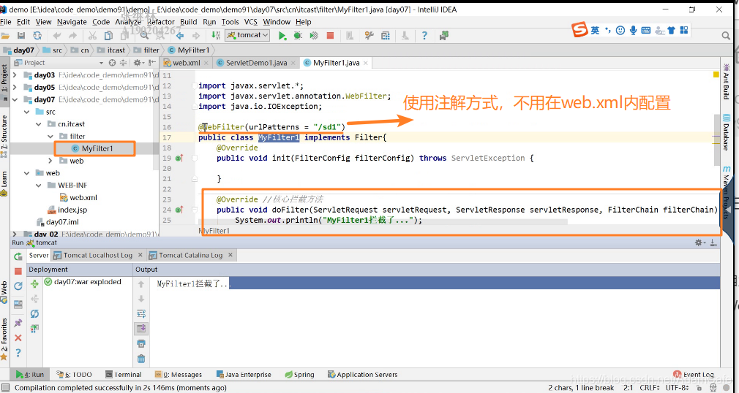Image resolution: width=739 pixels, height=393 pixels.
Task: Collapse the WEB-INF folder node
Action: tap(38, 185)
